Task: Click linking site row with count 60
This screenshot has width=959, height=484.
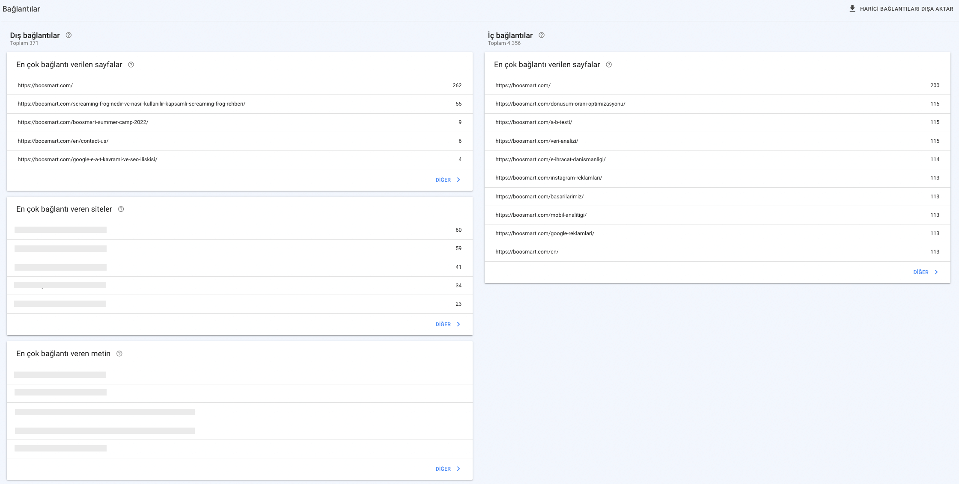Action: click(240, 230)
